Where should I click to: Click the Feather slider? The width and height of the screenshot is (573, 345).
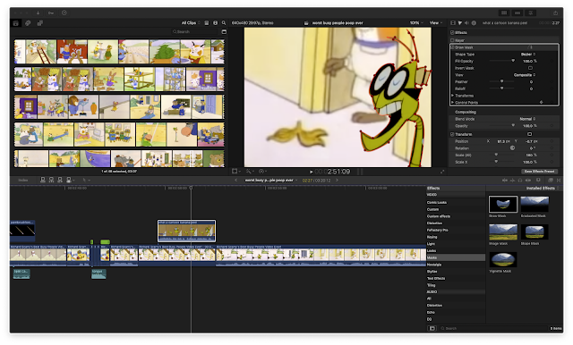tap(502, 81)
